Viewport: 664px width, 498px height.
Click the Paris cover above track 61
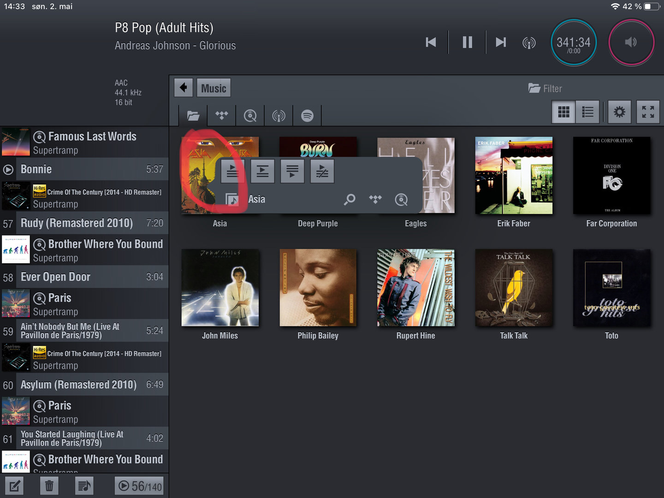tap(16, 411)
